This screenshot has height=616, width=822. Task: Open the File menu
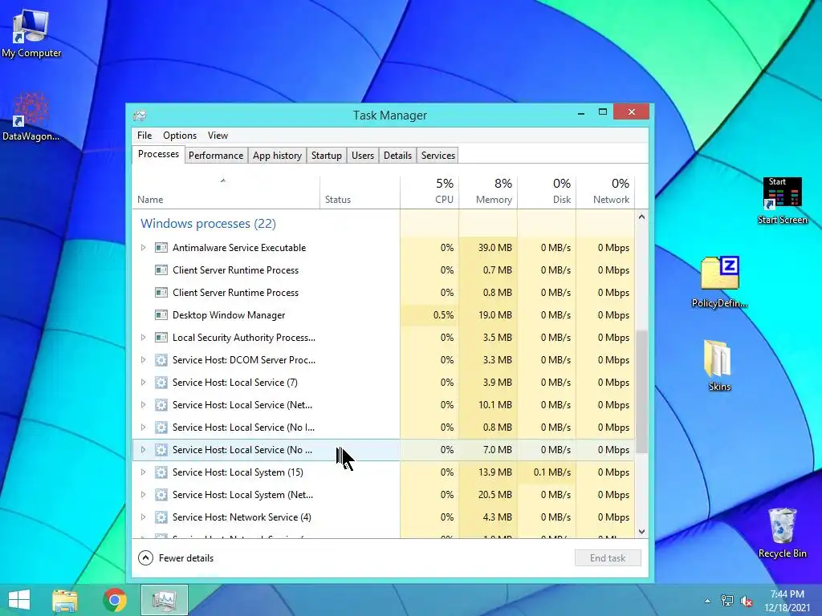coord(144,136)
